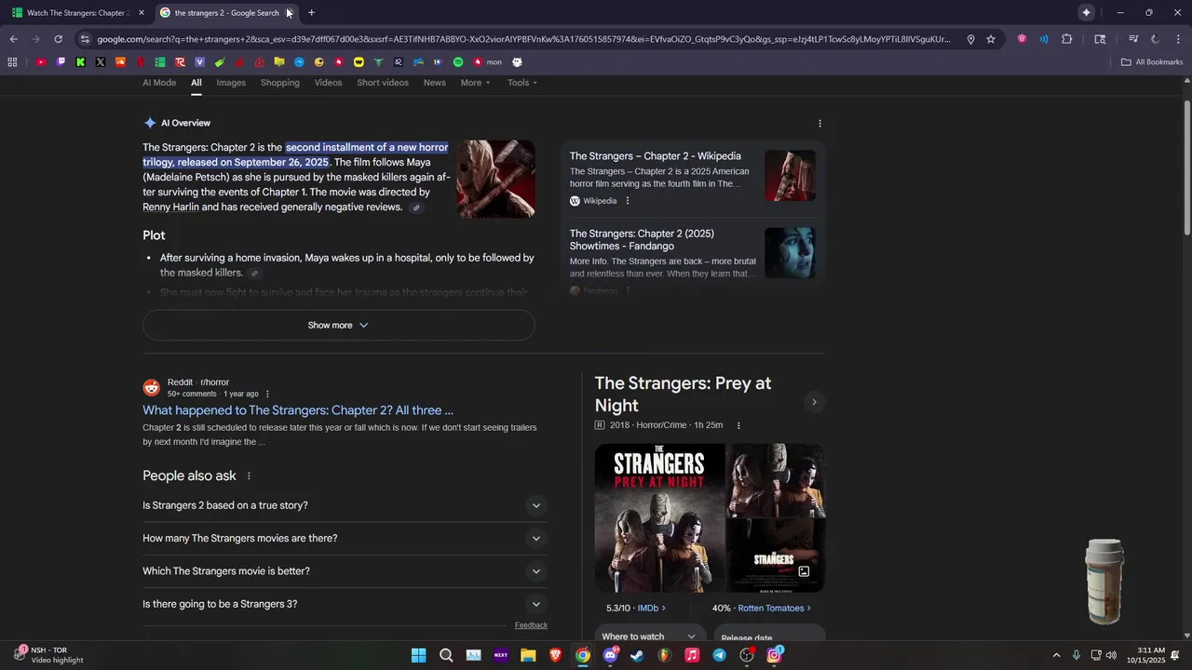The image size is (1192, 670).
Task: Expand 'Is Strangers 2 based on a true story?'
Action: (345, 506)
